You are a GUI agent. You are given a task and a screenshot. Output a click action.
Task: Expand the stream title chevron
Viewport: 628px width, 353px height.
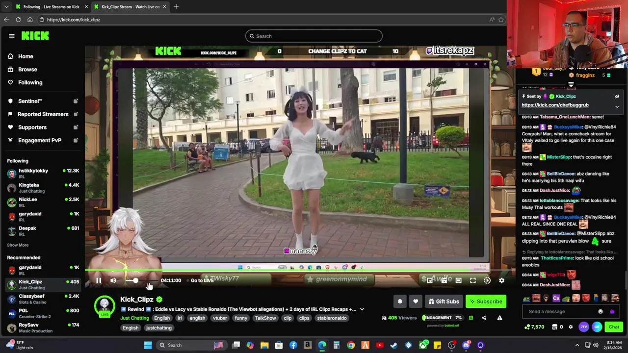(362, 309)
